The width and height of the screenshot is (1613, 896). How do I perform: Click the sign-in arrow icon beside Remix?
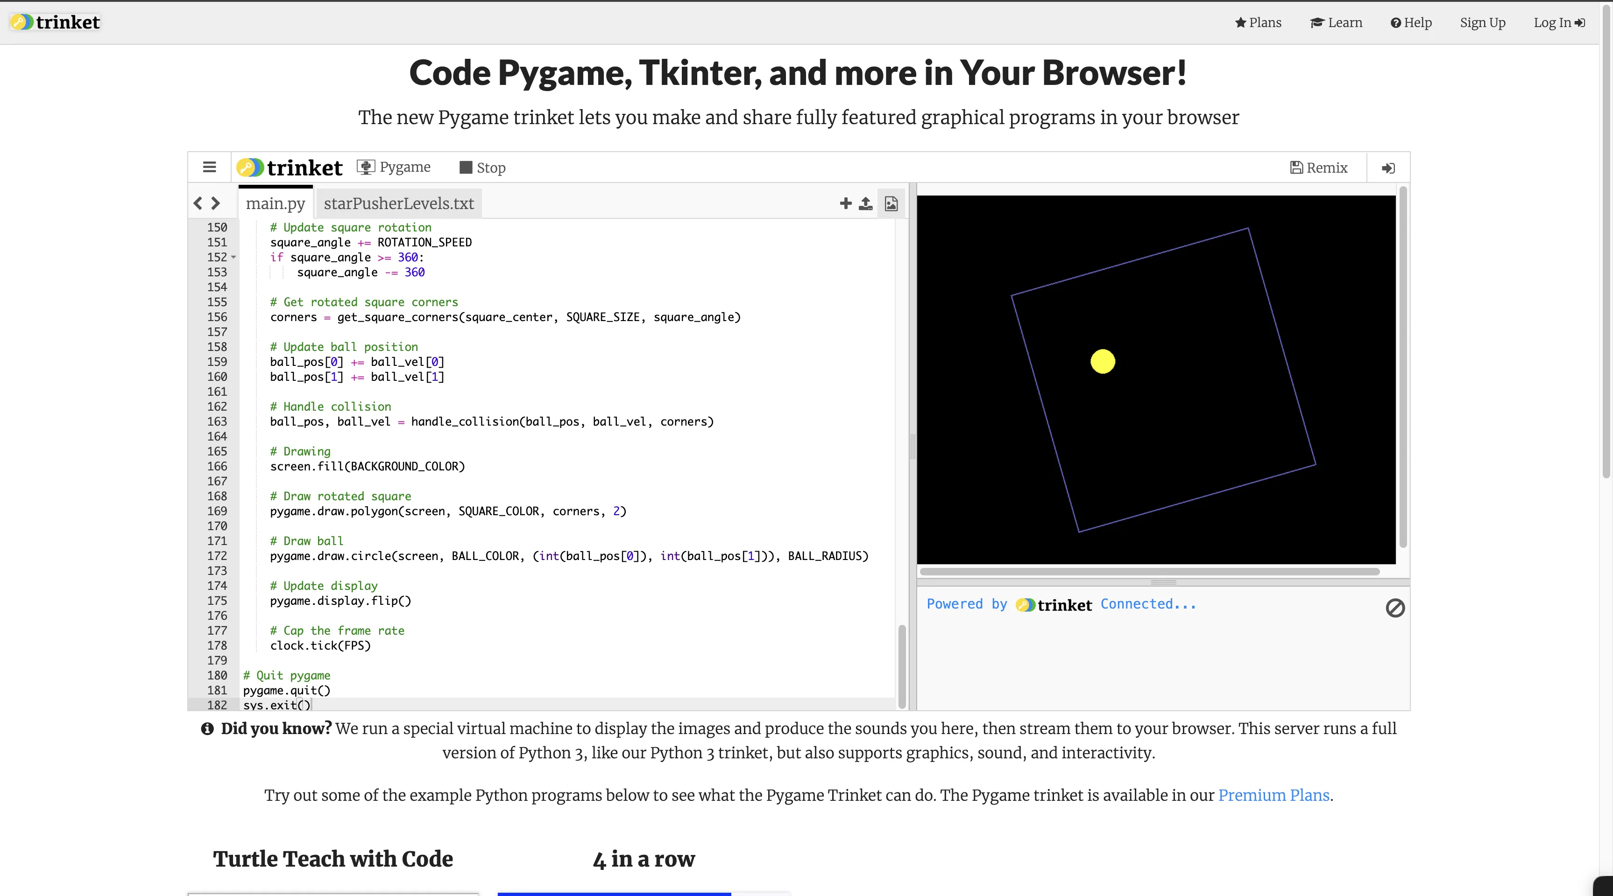[x=1388, y=168]
